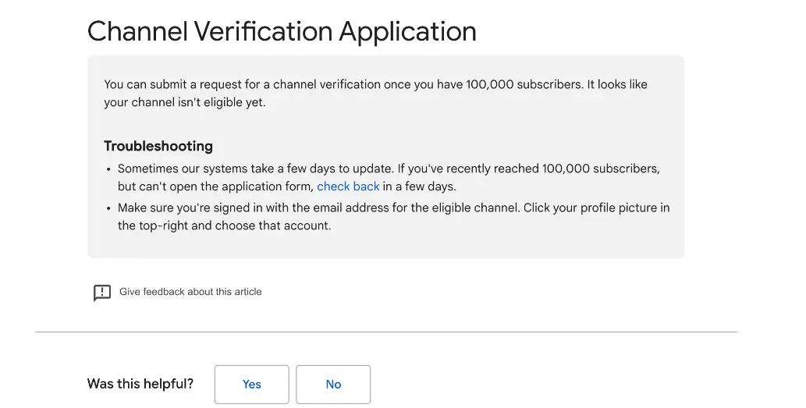
Task: Click 'your channel isn't eligible yet' text
Action: 185,102
